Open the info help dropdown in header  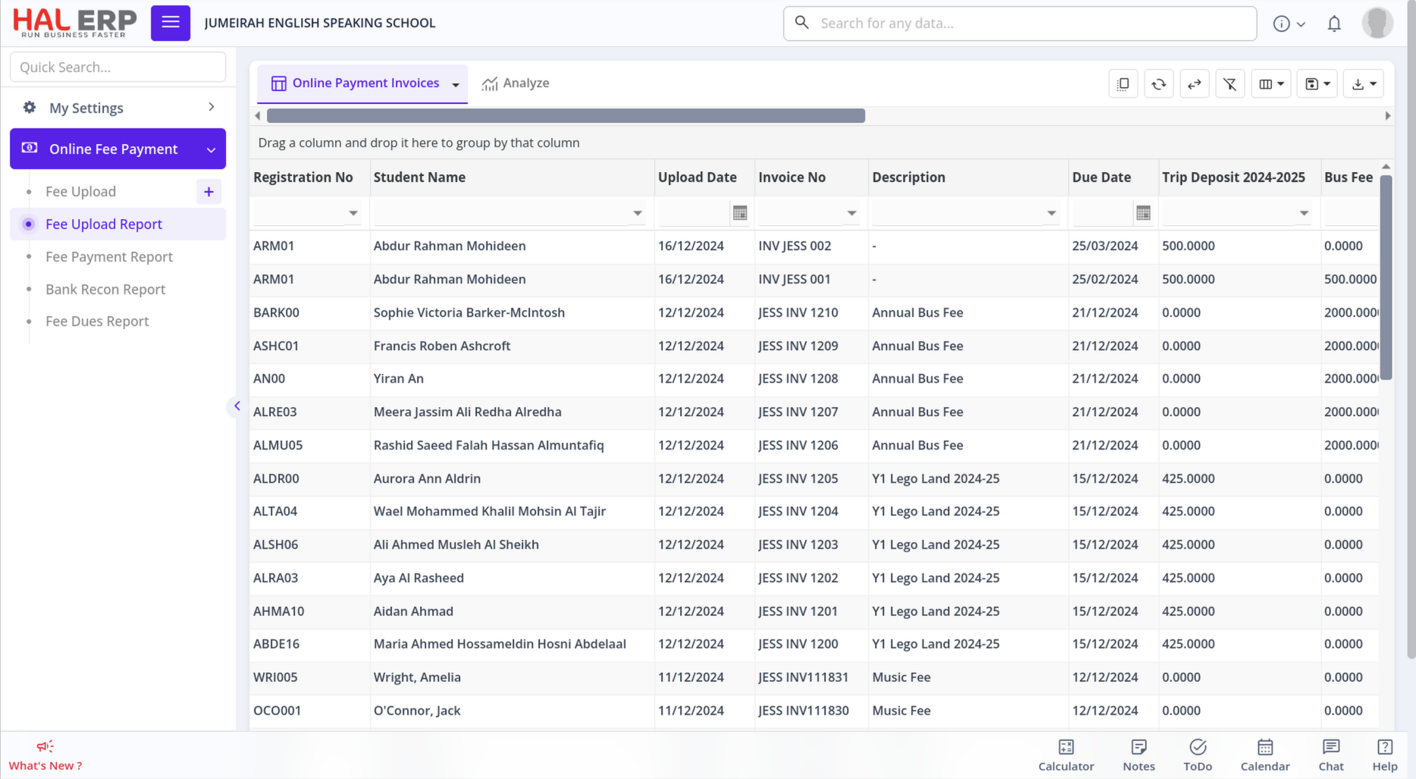click(x=1289, y=23)
